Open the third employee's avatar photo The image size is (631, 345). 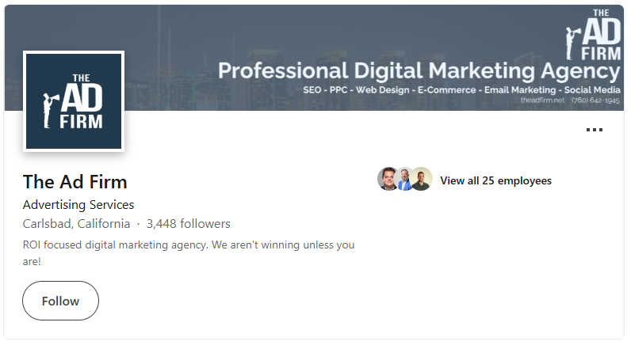[x=422, y=180]
